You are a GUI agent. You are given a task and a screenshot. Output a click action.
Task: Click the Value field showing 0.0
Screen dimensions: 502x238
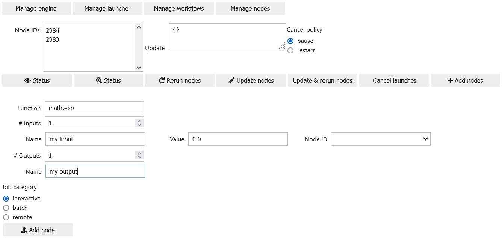pos(238,139)
